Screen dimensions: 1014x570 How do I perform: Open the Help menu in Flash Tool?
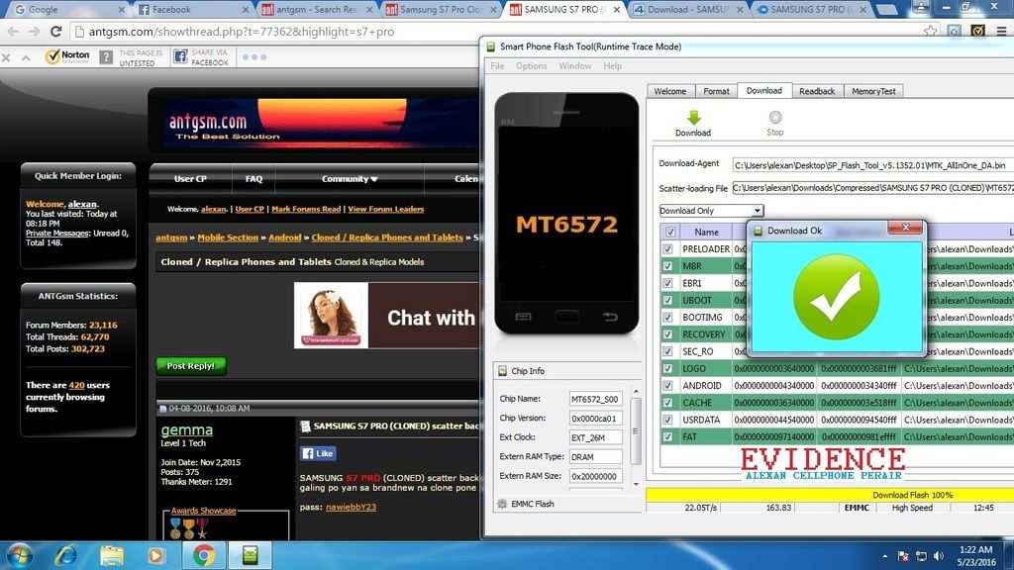[x=612, y=66]
